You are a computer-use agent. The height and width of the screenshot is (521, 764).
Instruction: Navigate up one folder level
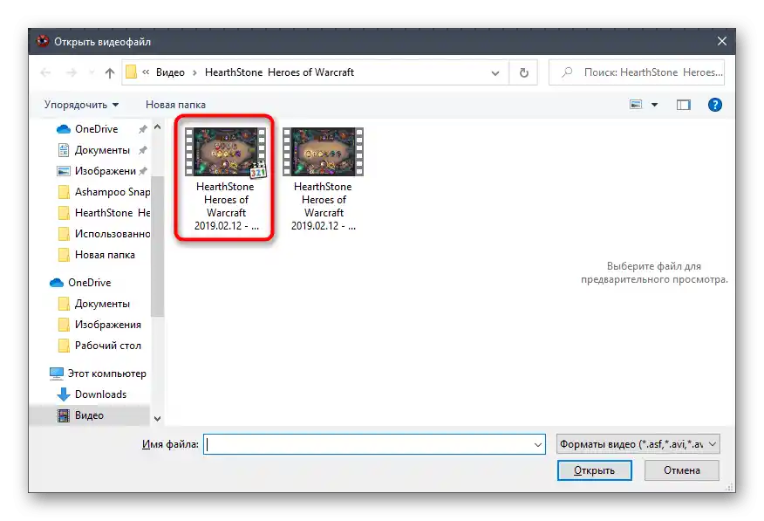coord(110,72)
